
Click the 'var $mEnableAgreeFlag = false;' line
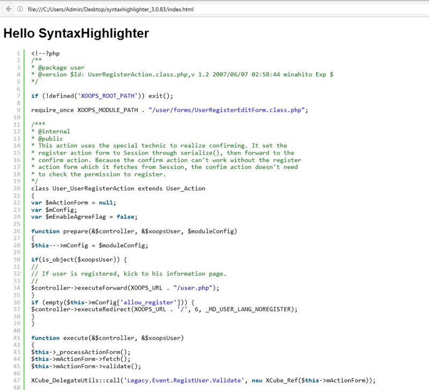pyautogui.click(x=84, y=217)
